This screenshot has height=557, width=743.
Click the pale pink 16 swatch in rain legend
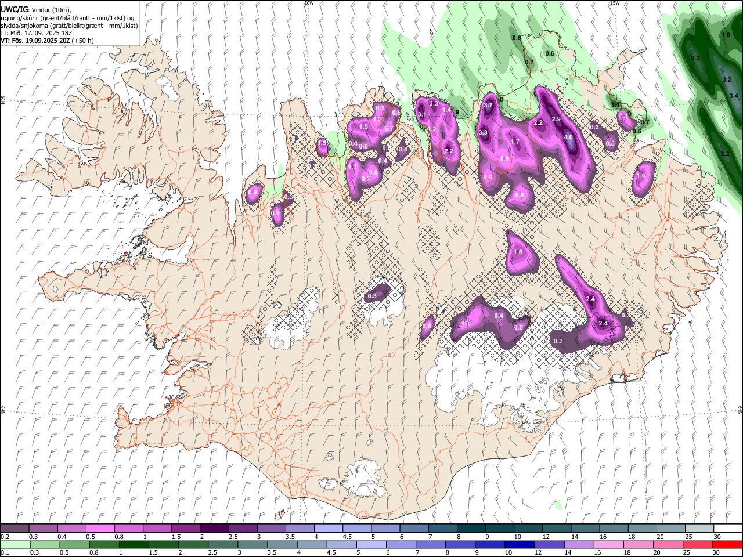point(608,544)
